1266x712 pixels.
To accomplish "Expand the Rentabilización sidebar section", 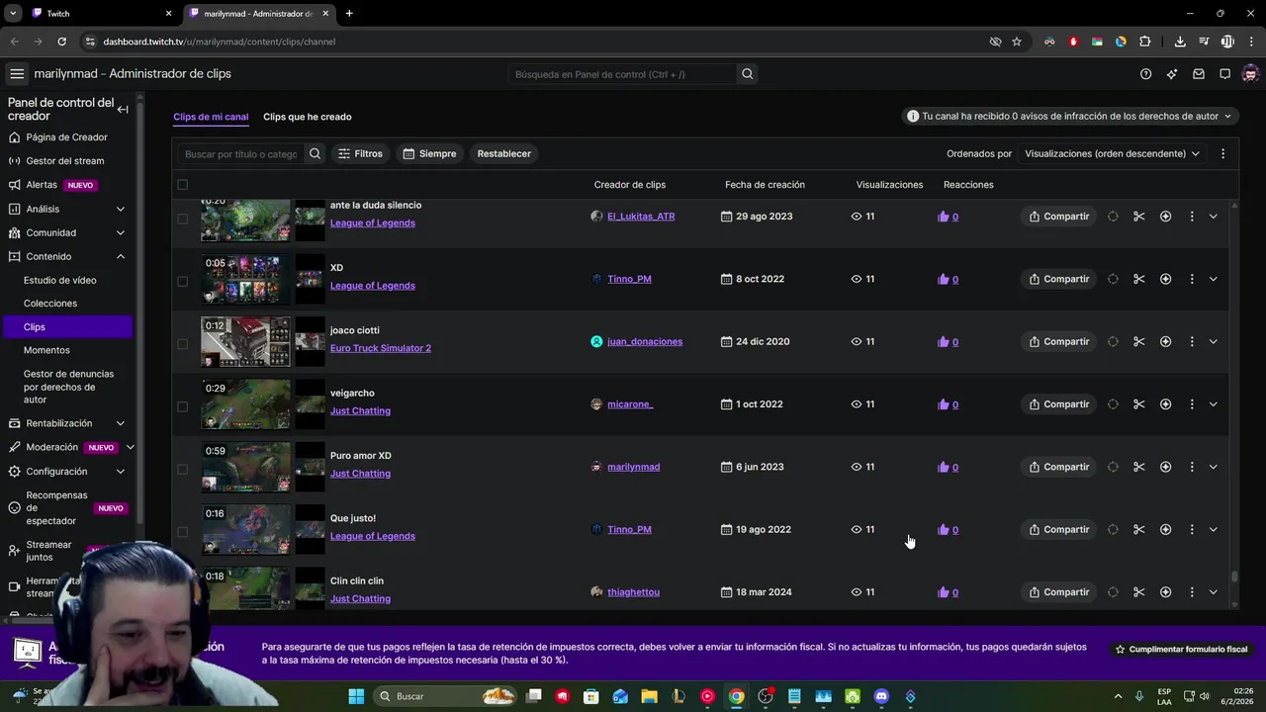I will (x=121, y=423).
